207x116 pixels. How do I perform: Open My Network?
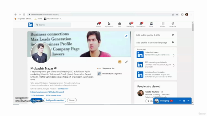tap(109, 24)
